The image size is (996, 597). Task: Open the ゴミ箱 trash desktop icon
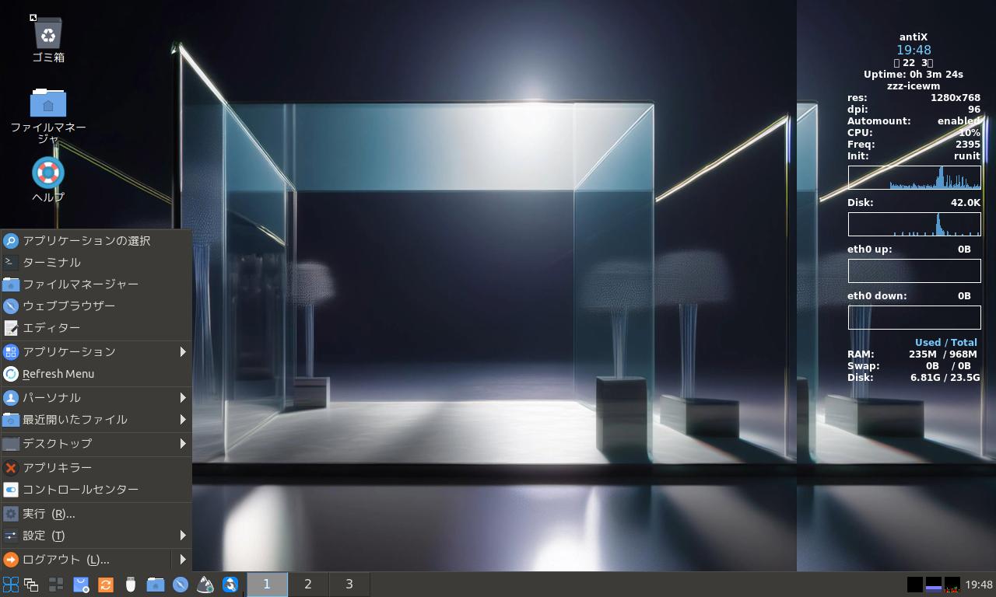tap(48, 34)
